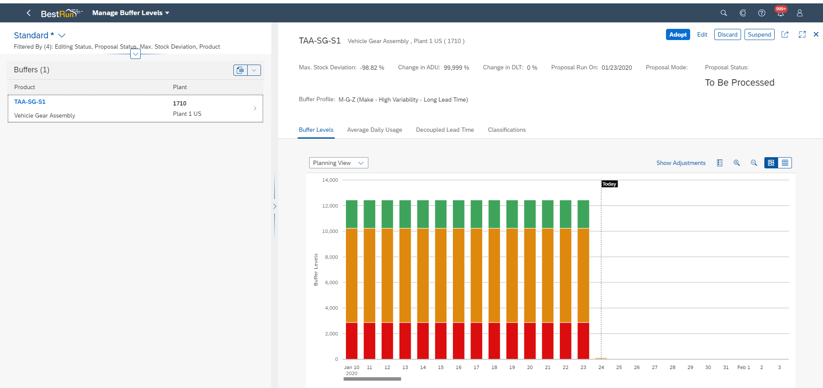This screenshot has height=388, width=823.
Task: Switch to the Average Daily Usage tab
Action: pos(374,130)
